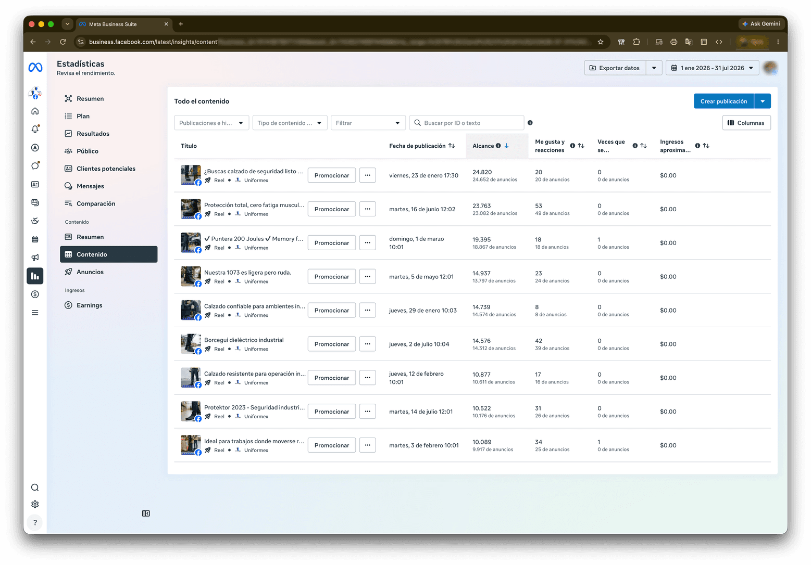The width and height of the screenshot is (811, 565).
Task: Open Chrome three-dot menu
Action: pos(778,42)
